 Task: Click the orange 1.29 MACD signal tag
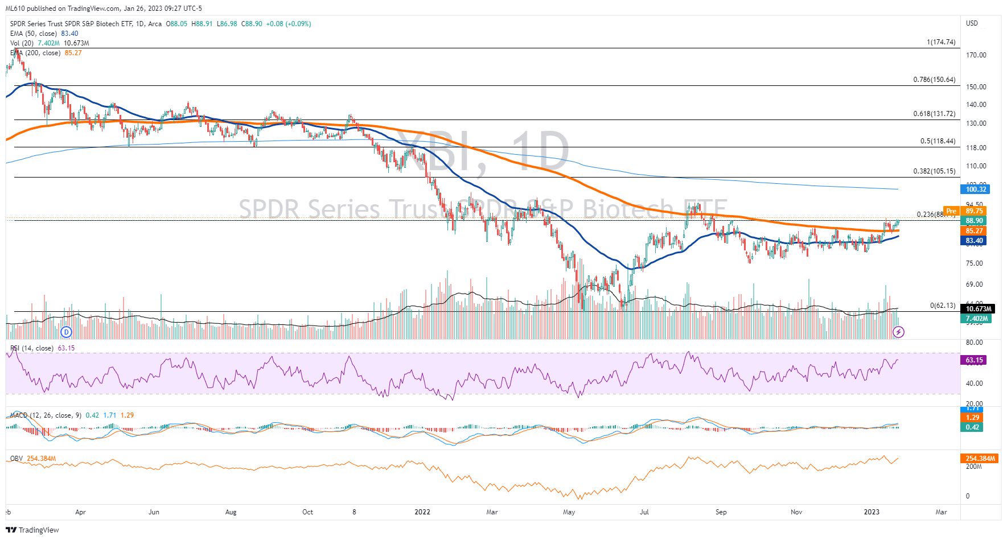click(x=972, y=418)
